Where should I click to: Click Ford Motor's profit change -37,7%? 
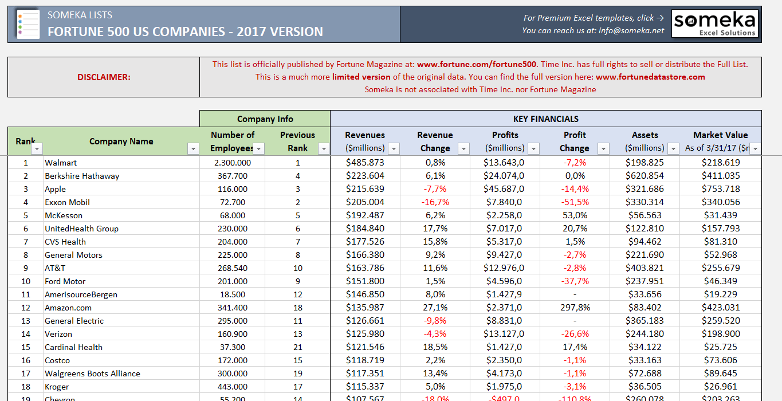tap(575, 281)
